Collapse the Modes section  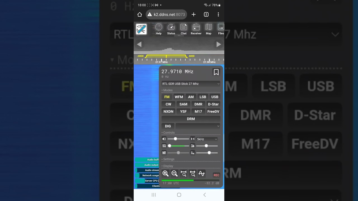(167, 90)
